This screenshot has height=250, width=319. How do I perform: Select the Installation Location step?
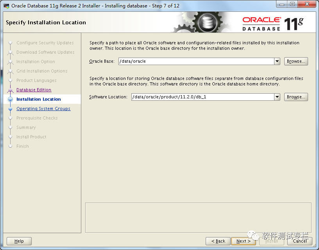point(38,99)
